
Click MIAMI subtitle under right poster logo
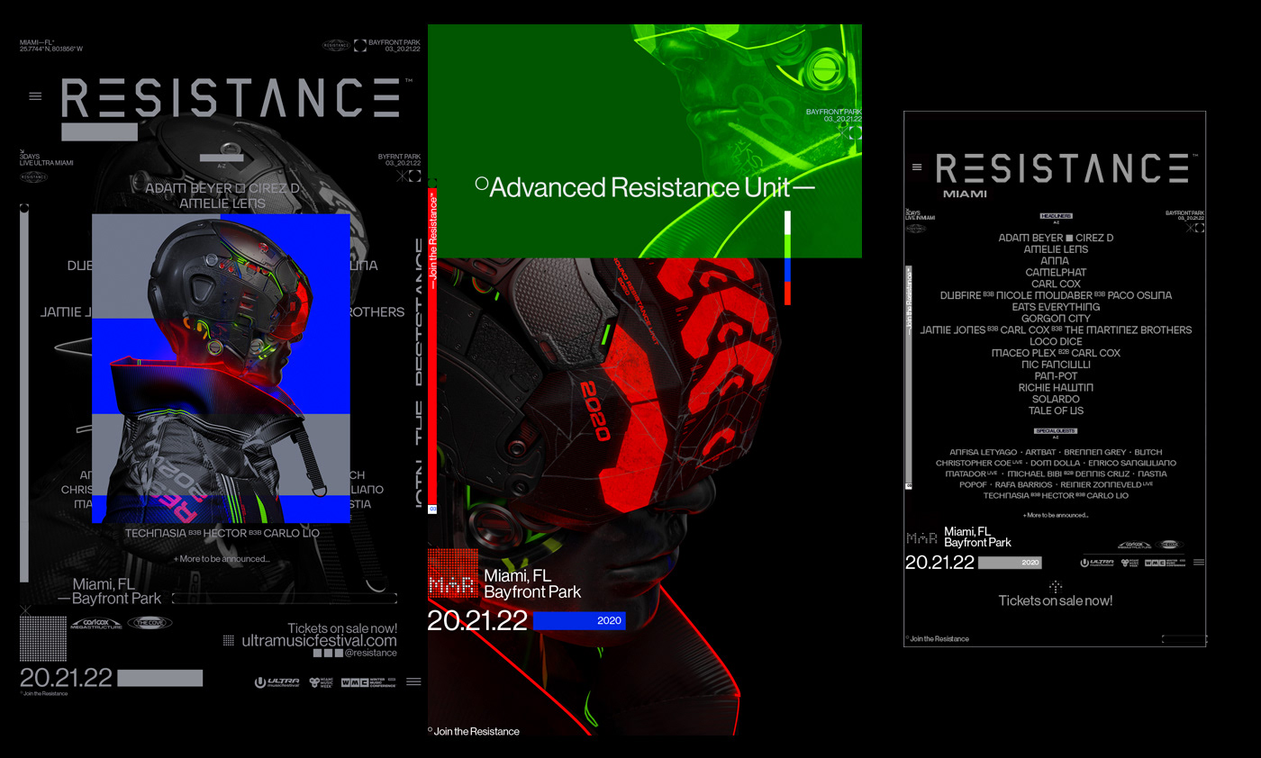[x=965, y=194]
